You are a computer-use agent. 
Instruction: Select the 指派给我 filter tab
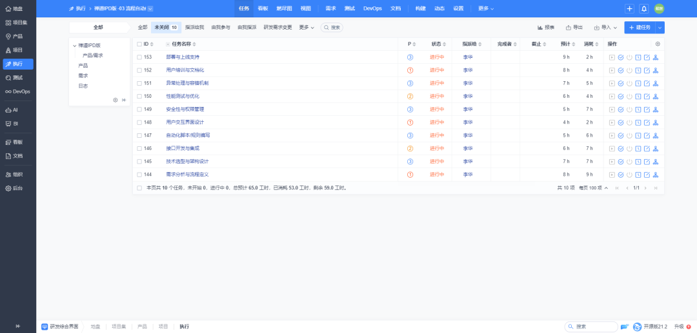tap(194, 28)
